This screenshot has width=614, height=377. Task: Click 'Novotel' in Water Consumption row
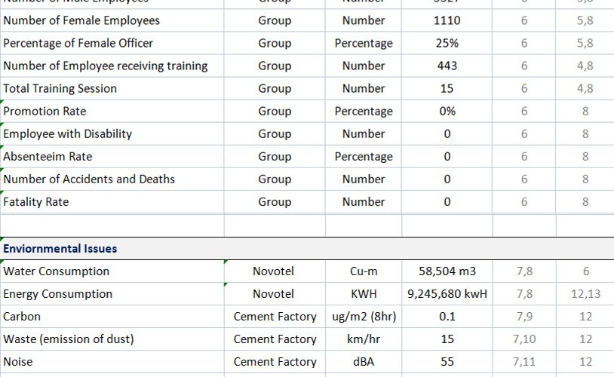[273, 271]
